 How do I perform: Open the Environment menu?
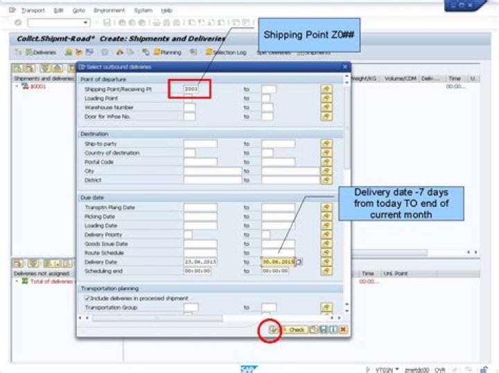click(x=110, y=10)
